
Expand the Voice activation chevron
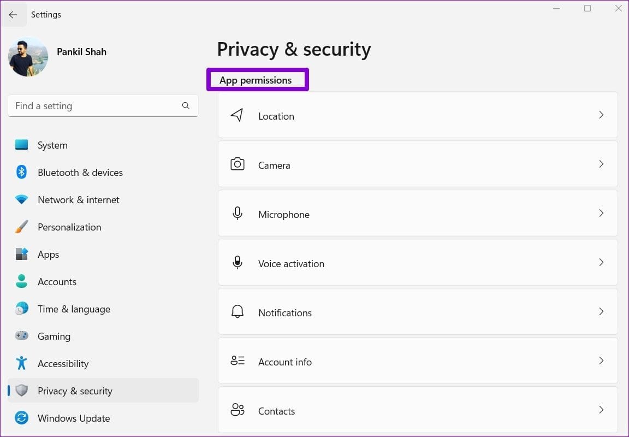click(601, 262)
